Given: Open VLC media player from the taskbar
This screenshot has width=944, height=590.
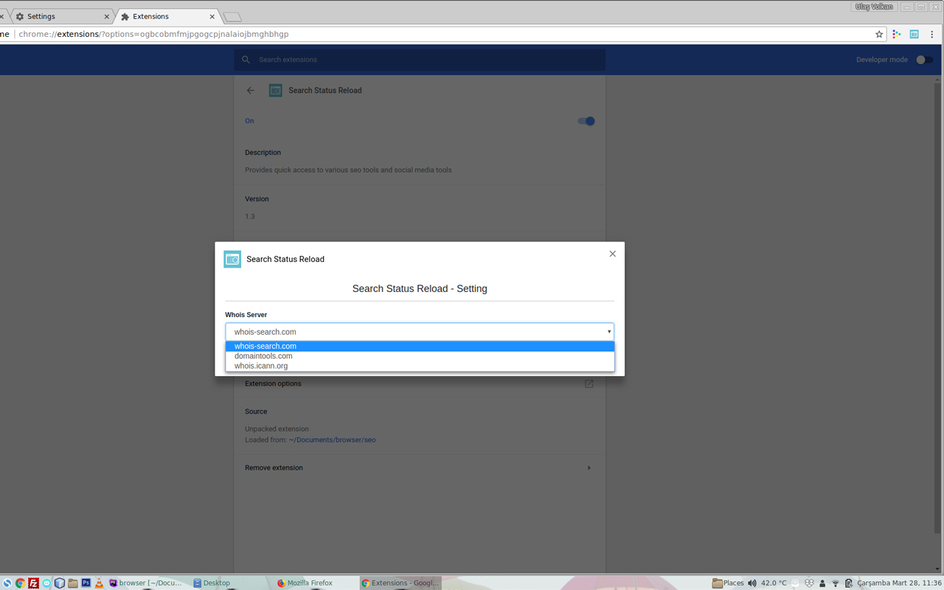Looking at the screenshot, I should click(100, 583).
